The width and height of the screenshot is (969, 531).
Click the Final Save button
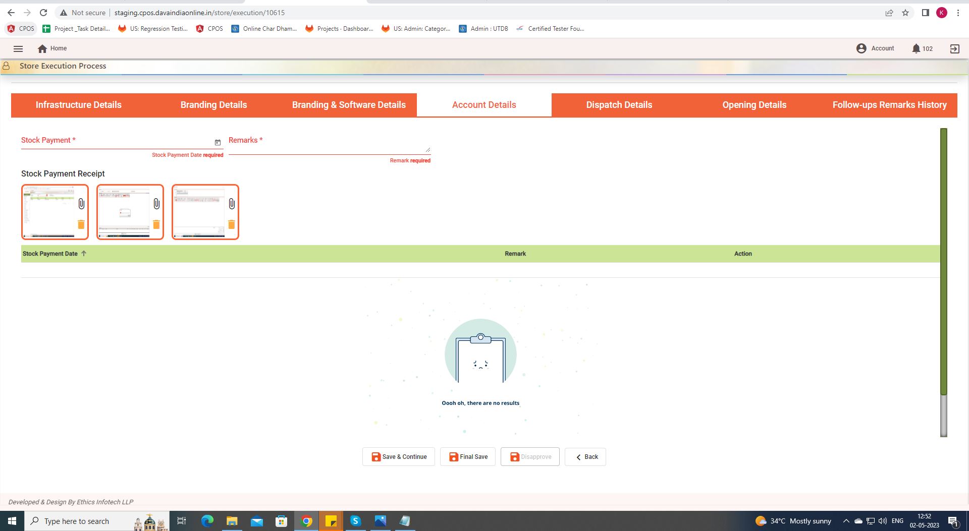[468, 457]
